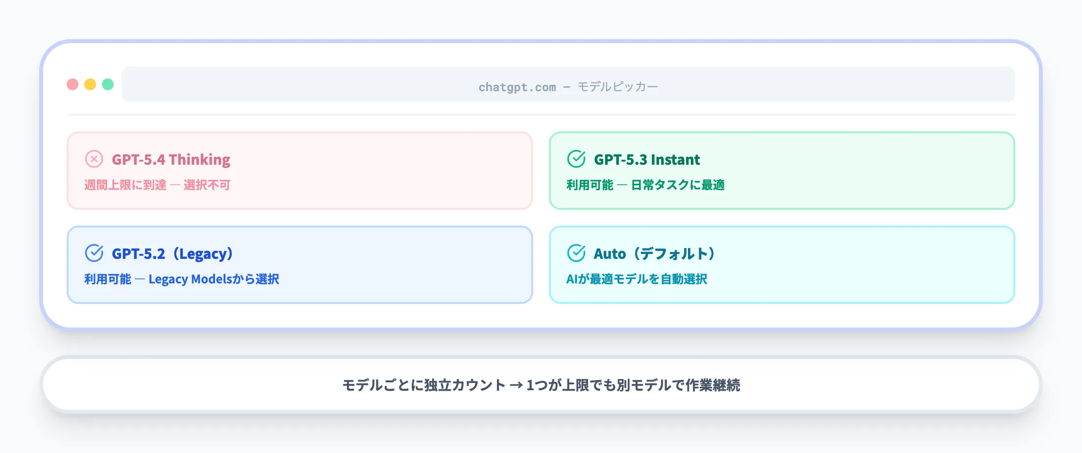Select the GPT-5.3 Instant model card
Image resolution: width=1082 pixels, height=453 pixels.
pos(782,170)
